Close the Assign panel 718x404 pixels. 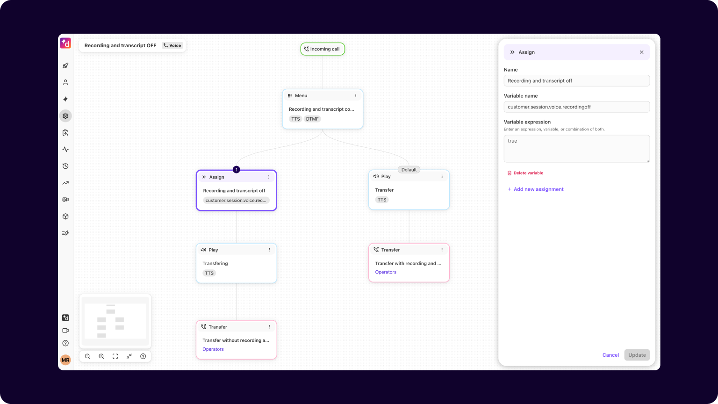click(x=641, y=52)
